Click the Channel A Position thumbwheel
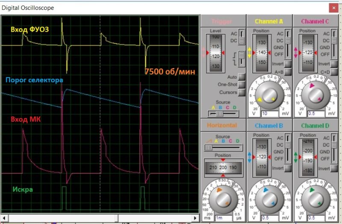The image size is (342, 224). [262, 53]
